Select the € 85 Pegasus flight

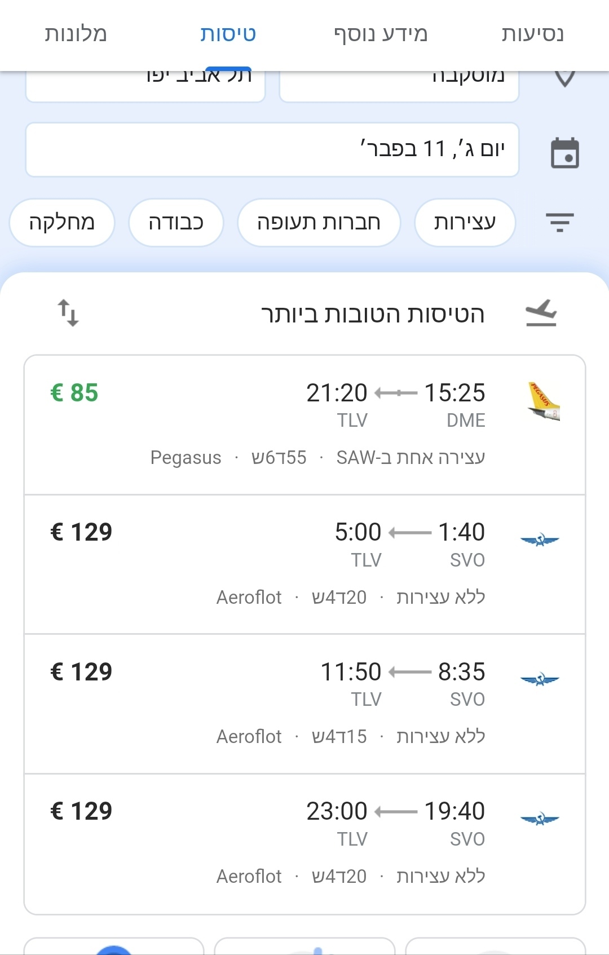point(304,425)
